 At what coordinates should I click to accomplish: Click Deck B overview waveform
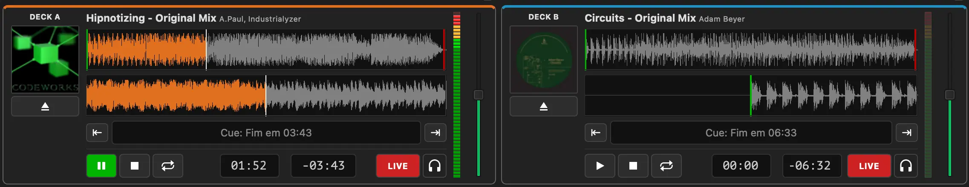pyautogui.click(x=751, y=49)
